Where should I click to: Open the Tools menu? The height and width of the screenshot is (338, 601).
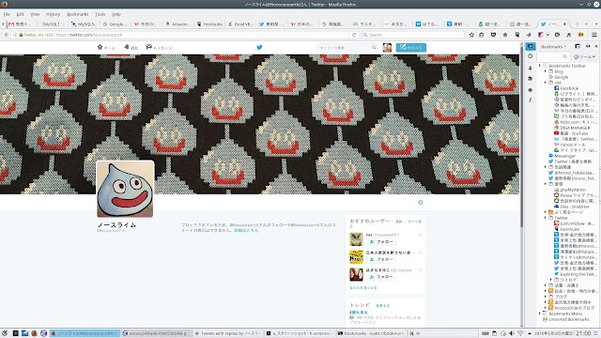point(100,14)
